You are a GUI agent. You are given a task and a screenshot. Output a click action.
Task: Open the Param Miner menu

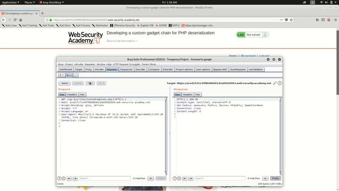149,64
